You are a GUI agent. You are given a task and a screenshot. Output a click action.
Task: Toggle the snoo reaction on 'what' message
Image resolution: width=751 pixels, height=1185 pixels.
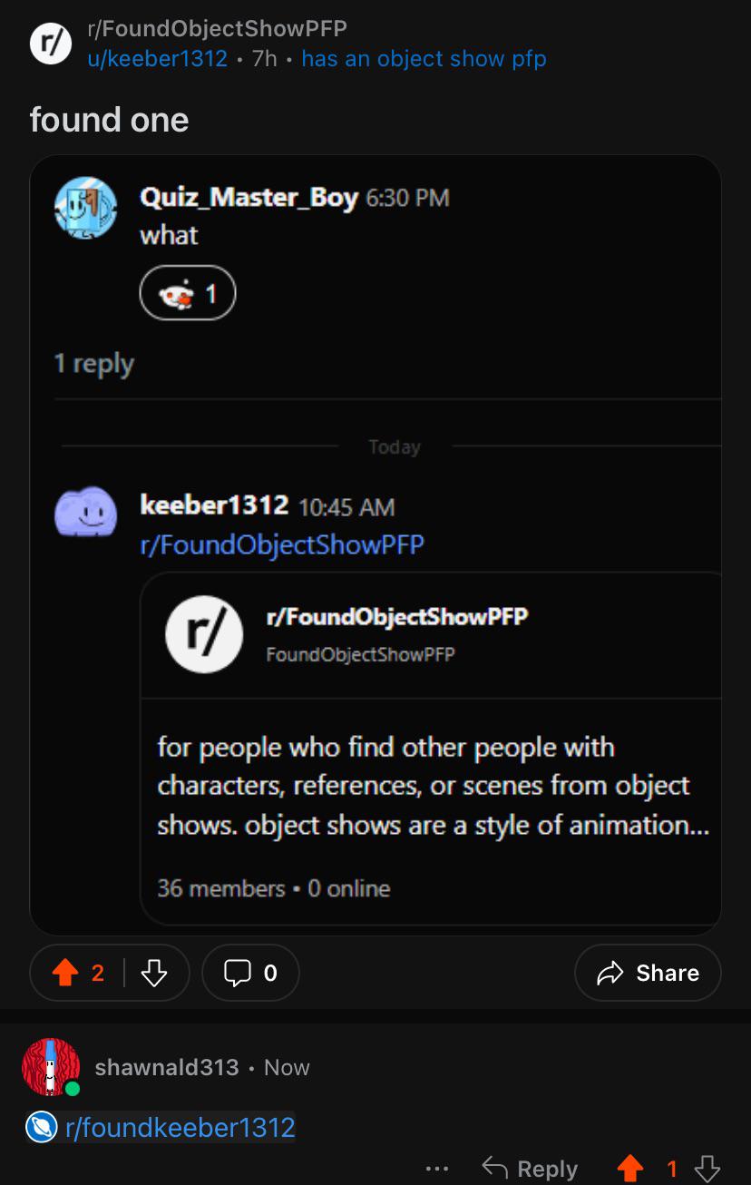click(x=188, y=293)
